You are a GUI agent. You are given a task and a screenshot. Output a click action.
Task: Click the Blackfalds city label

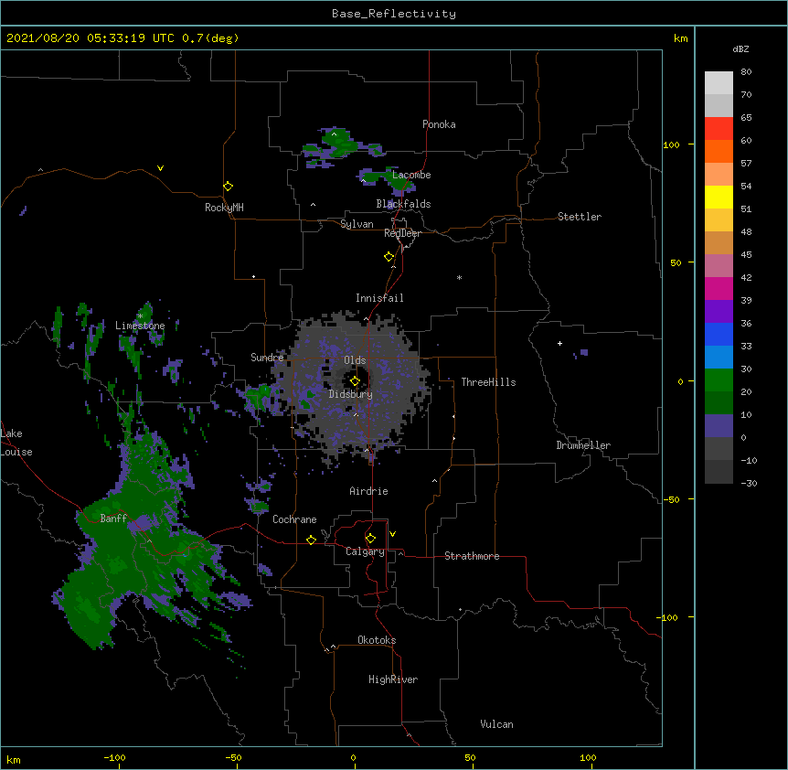coord(403,204)
